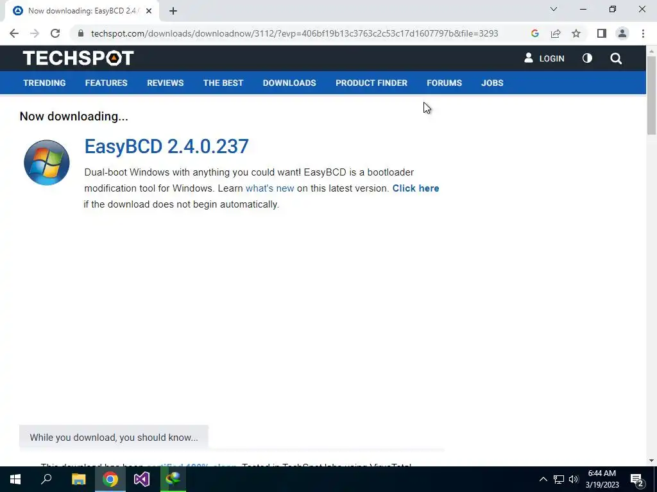The width and height of the screenshot is (657, 492).
Task: Click the address bar URL field
Action: [294, 33]
